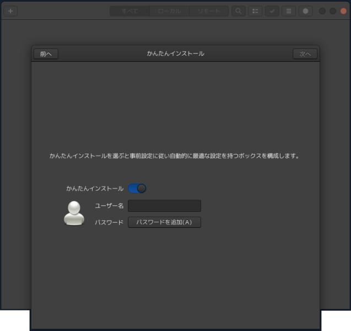Click the checkmark selection mode icon

272,11
